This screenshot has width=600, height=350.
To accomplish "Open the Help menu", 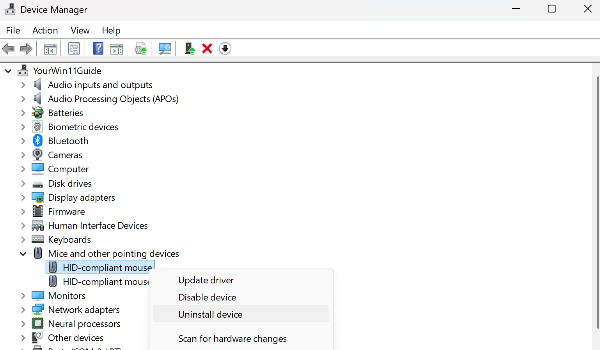I will click(111, 30).
